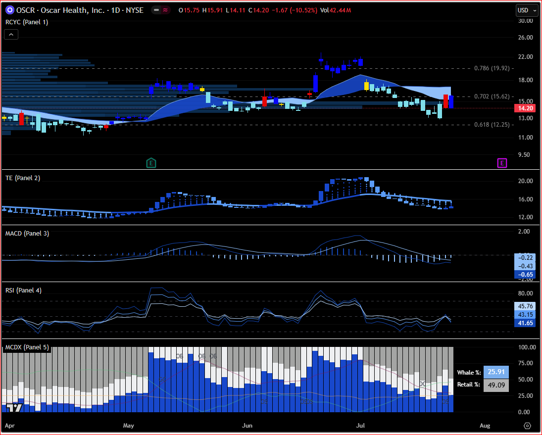This screenshot has height=435, width=542.
Task: Select the MCDX (Panel 5) indicator label
Action: (x=27, y=347)
